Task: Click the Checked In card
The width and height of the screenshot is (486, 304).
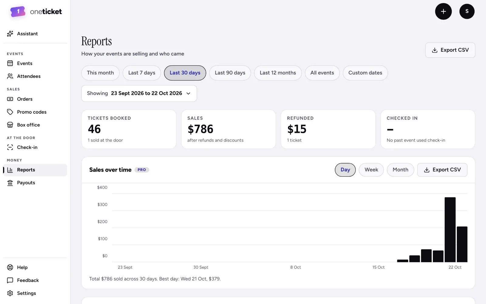Action: click(428, 129)
